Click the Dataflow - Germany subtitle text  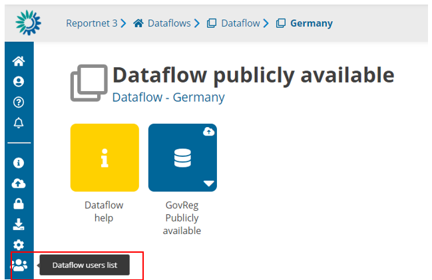pos(168,98)
